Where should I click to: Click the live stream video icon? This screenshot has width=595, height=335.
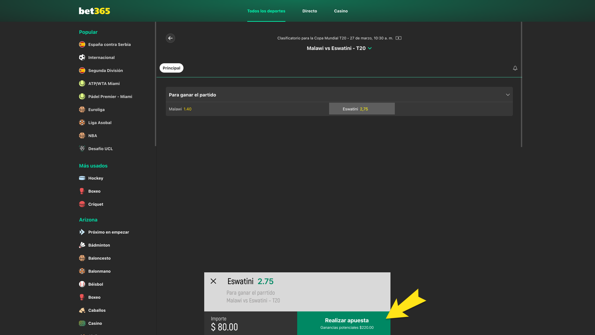[399, 38]
